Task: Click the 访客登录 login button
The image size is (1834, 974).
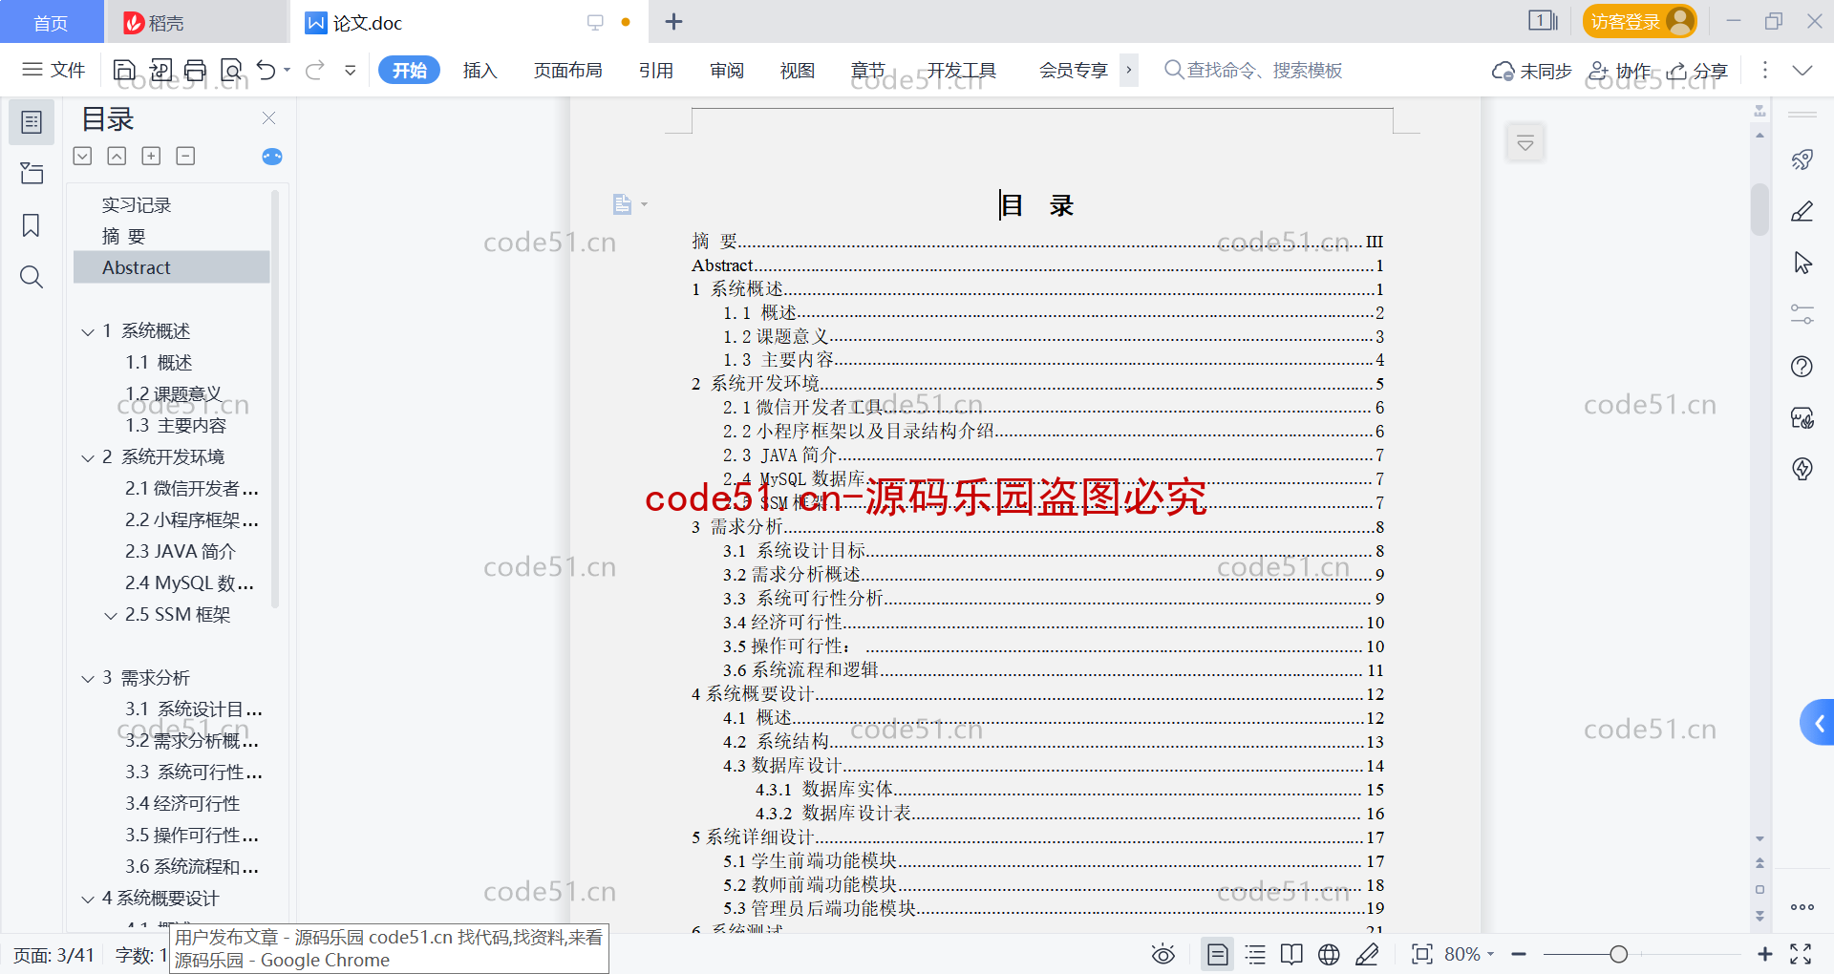Action: coord(1639,21)
